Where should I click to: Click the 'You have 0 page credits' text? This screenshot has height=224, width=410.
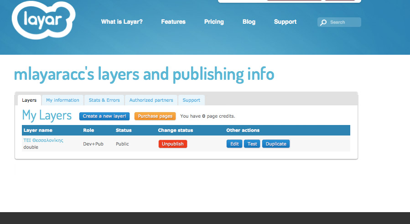[x=208, y=116]
